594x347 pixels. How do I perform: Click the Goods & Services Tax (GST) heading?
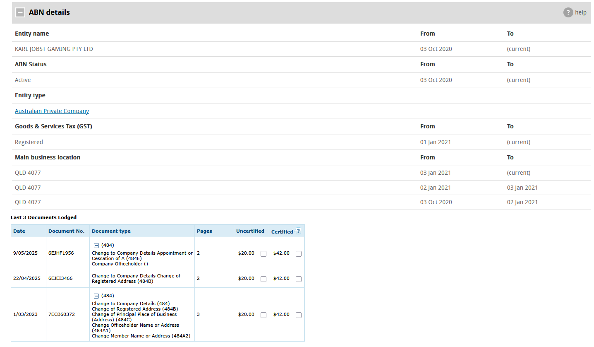point(53,126)
